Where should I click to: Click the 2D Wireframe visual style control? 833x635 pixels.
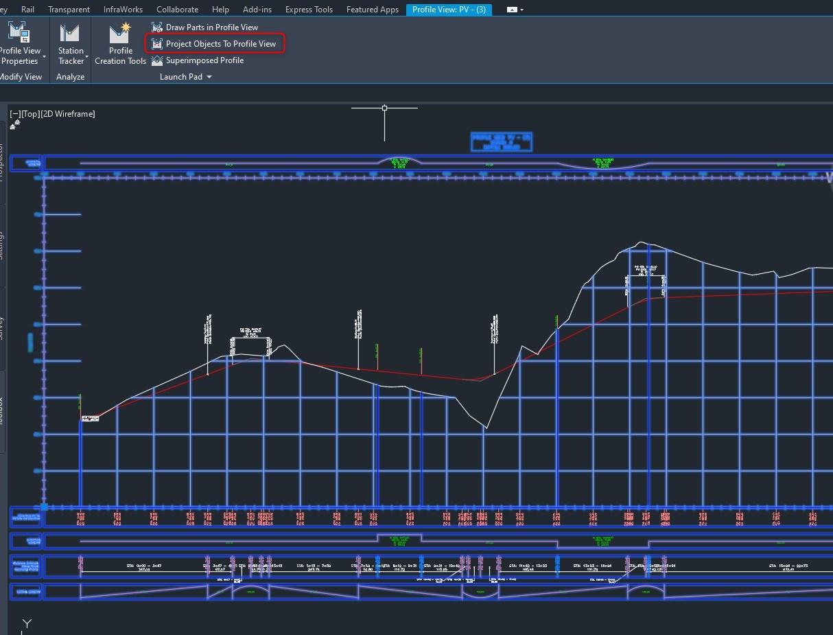coord(69,113)
